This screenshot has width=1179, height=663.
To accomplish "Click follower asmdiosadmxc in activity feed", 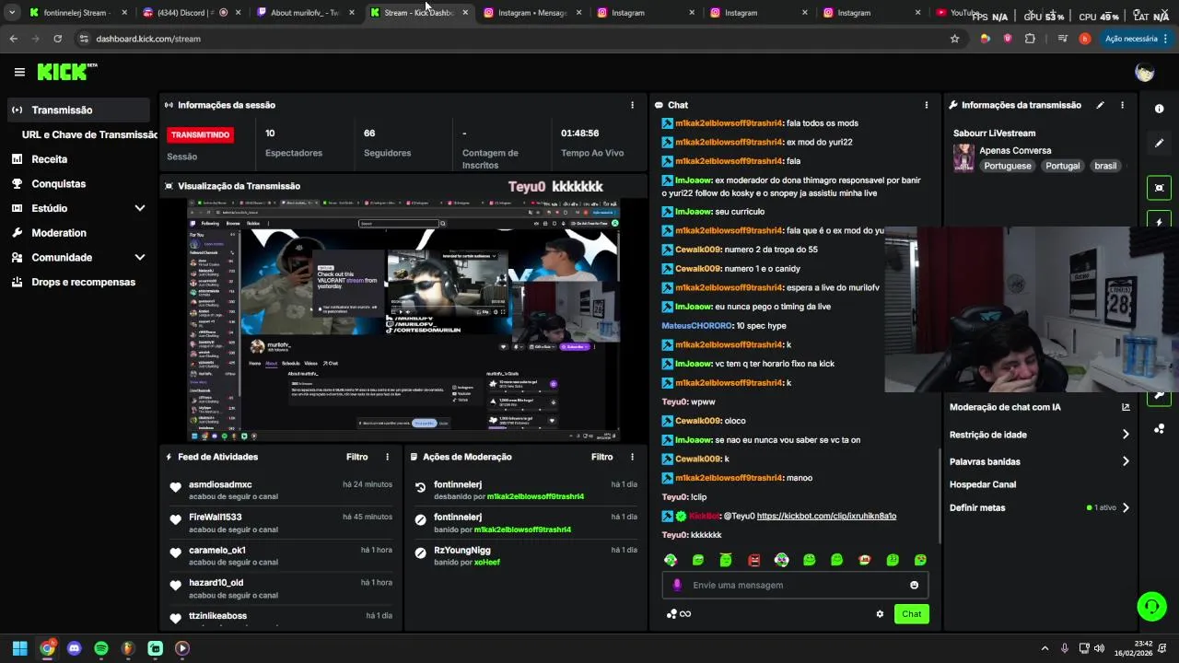I will click(220, 484).
